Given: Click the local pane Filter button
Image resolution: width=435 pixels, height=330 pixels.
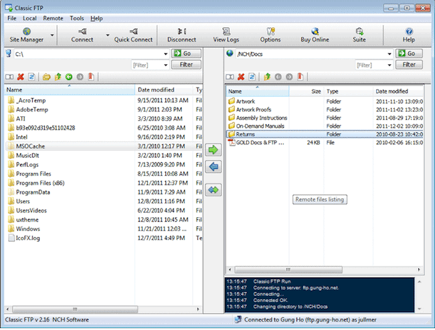Looking at the screenshot, I should [186, 65].
